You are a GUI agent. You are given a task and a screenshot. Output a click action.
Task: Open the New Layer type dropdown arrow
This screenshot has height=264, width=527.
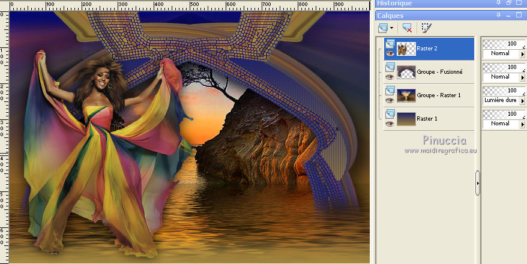point(391,28)
